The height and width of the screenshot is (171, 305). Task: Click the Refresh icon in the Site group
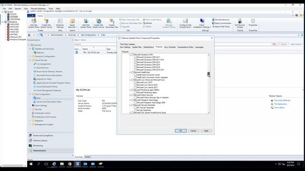pos(147,23)
